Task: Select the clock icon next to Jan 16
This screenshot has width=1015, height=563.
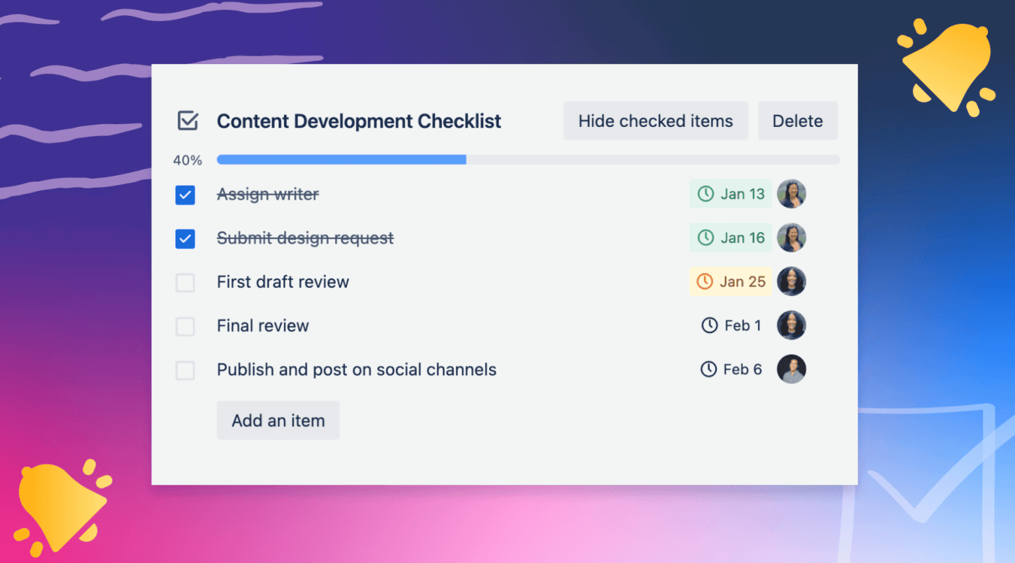Action: click(705, 237)
